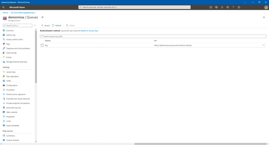Screen dimensions: 269x145
Task: Open the Help question mark menu
Action: point(233,7)
